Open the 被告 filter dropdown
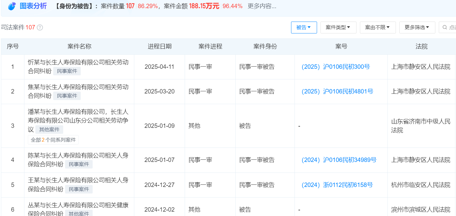This screenshot has width=456, height=216. click(x=304, y=28)
